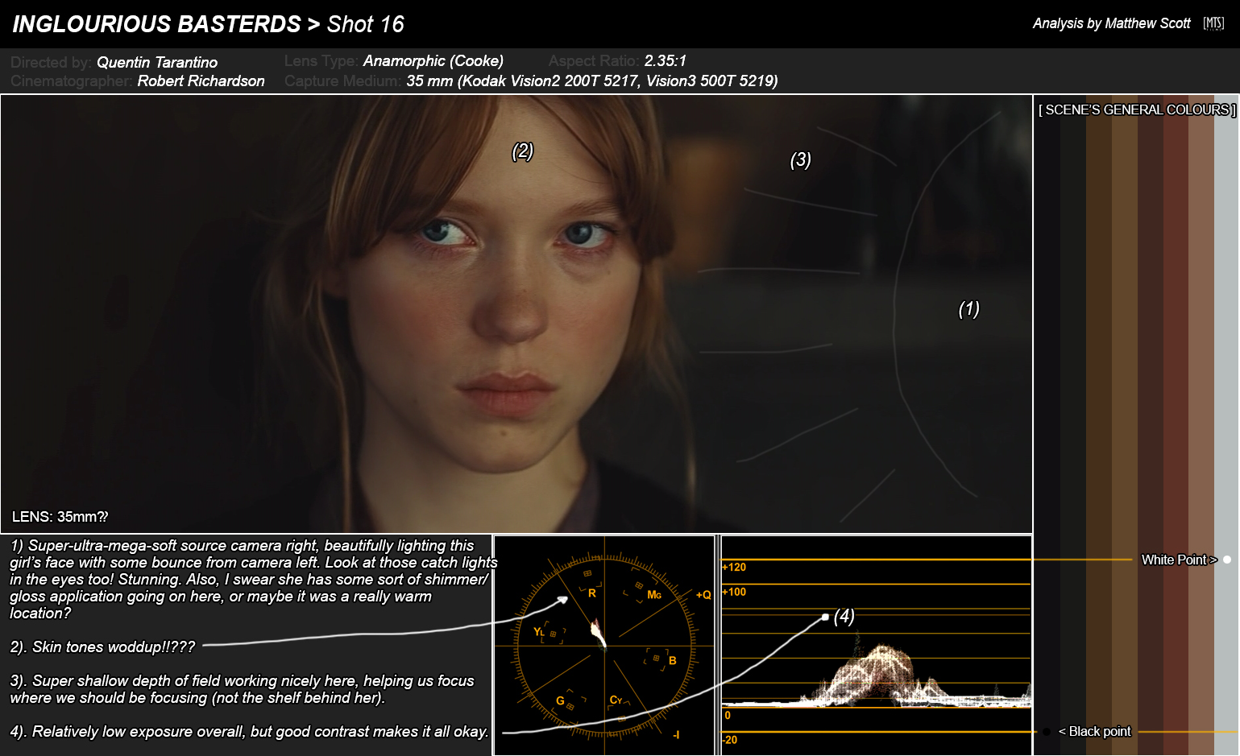Click the LENS: 35mm?? caption
This screenshot has width=1240, height=756.
click(60, 517)
